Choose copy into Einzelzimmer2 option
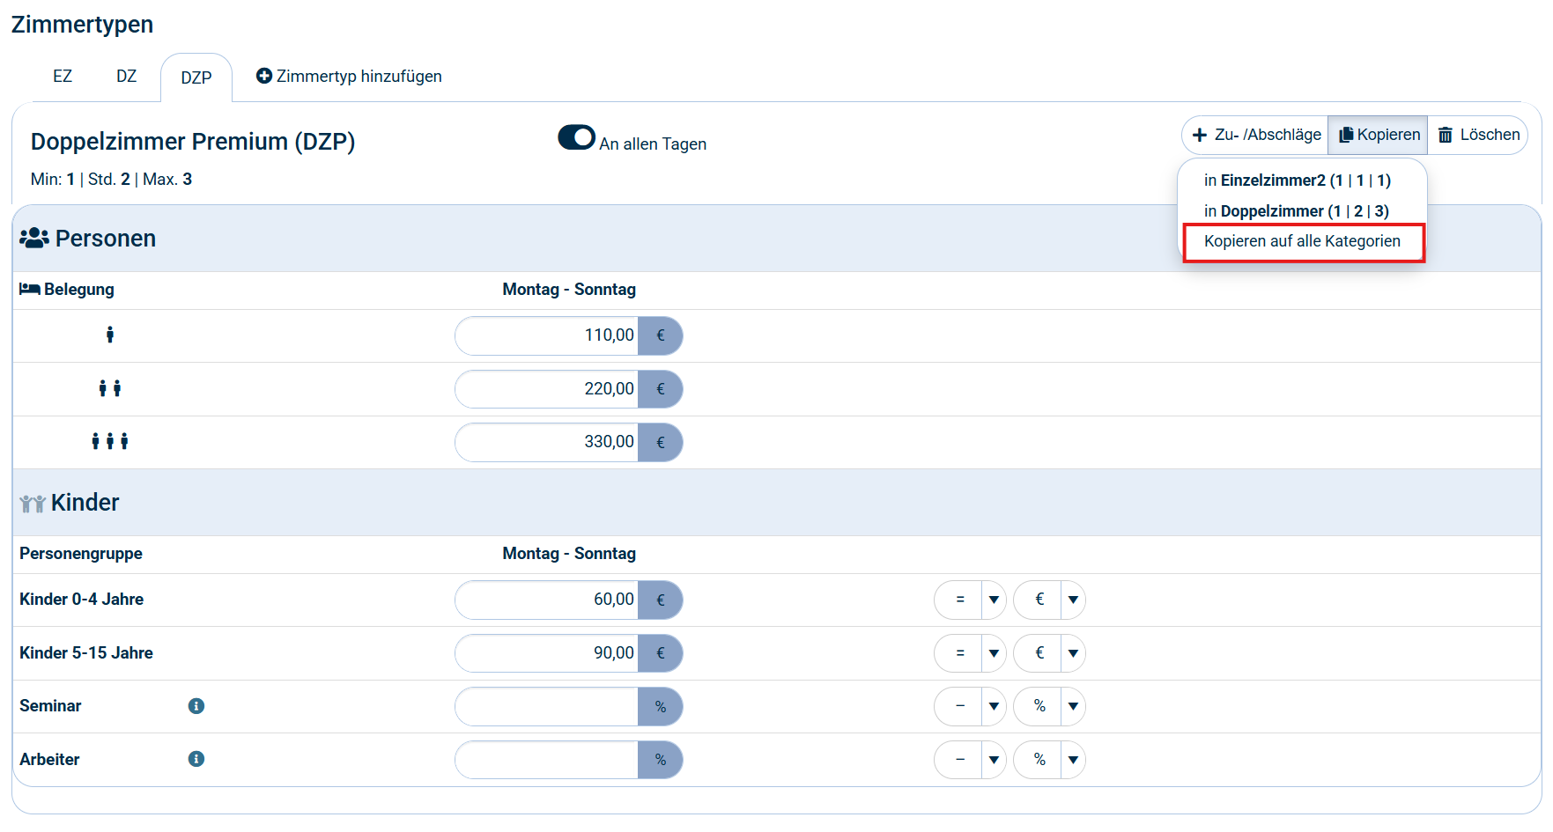This screenshot has height=832, width=1553. 1297,180
